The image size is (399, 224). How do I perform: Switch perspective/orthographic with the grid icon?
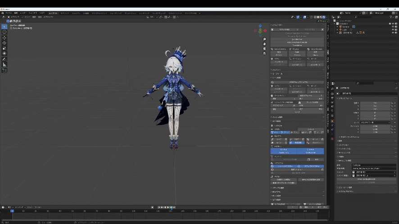pos(264,53)
